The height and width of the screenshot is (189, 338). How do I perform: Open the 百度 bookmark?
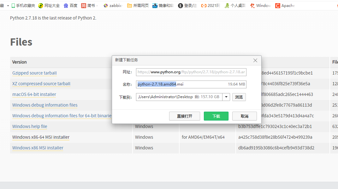pyautogui.click(x=70, y=6)
